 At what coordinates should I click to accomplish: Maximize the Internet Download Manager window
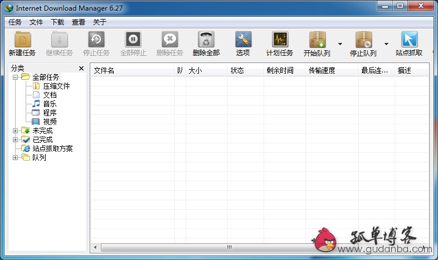click(400, 6)
